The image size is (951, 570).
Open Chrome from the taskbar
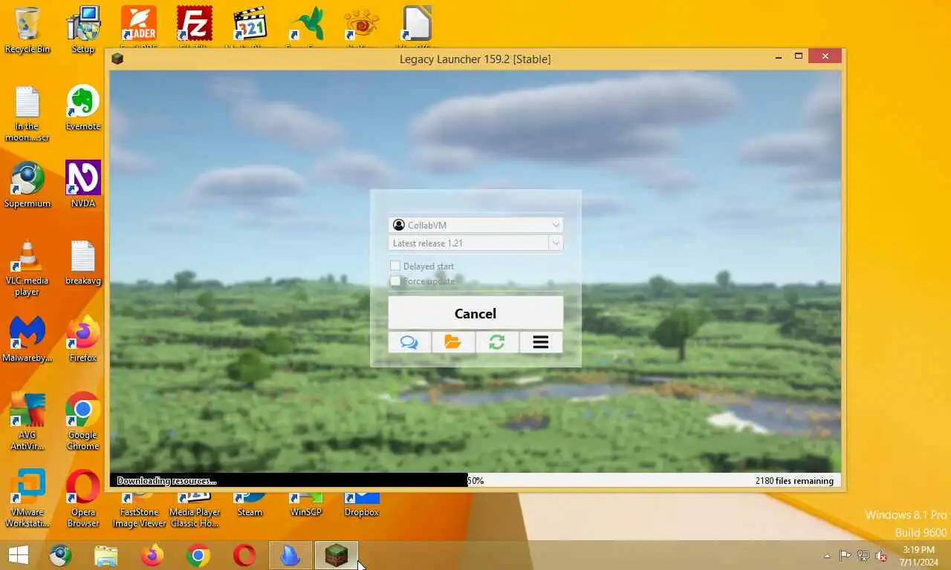tap(198, 555)
